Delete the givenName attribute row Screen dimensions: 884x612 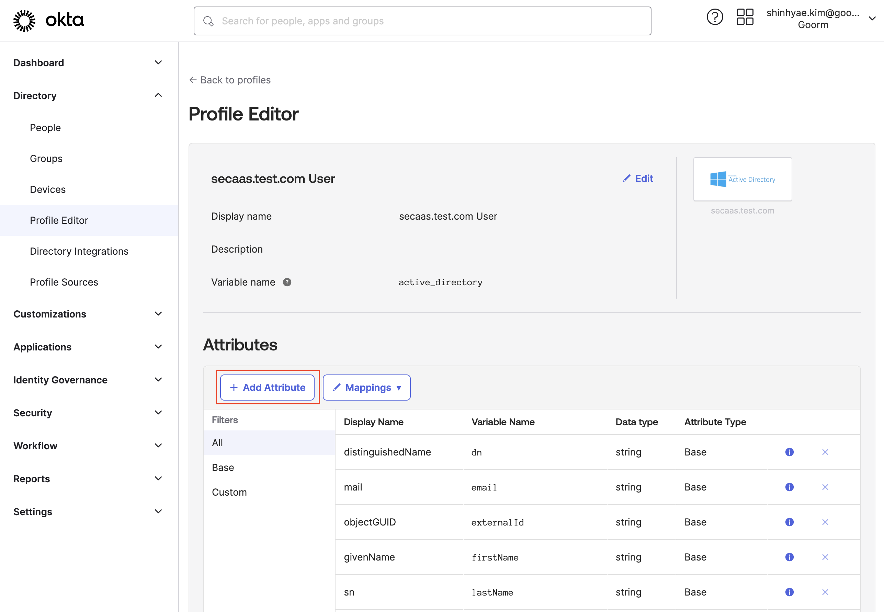(825, 557)
